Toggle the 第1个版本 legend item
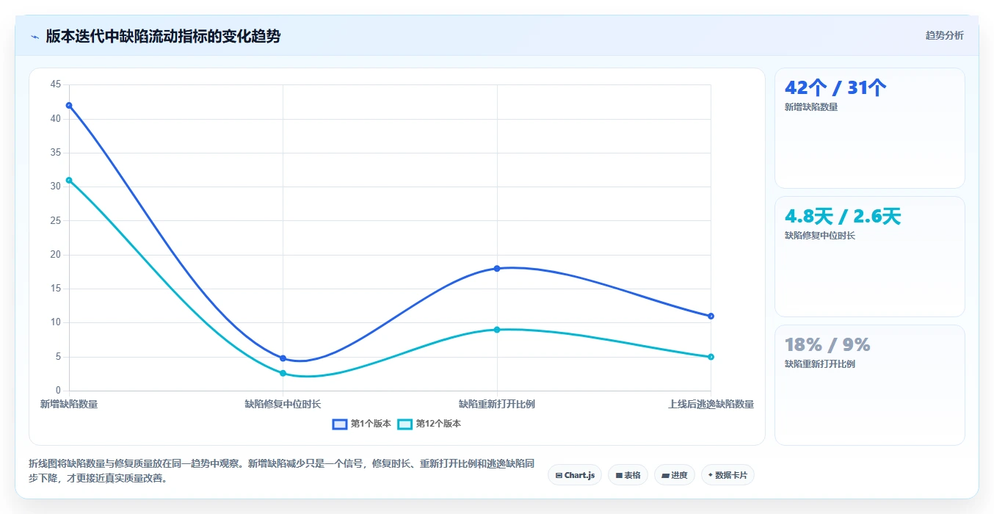The image size is (994, 514). 361,424
